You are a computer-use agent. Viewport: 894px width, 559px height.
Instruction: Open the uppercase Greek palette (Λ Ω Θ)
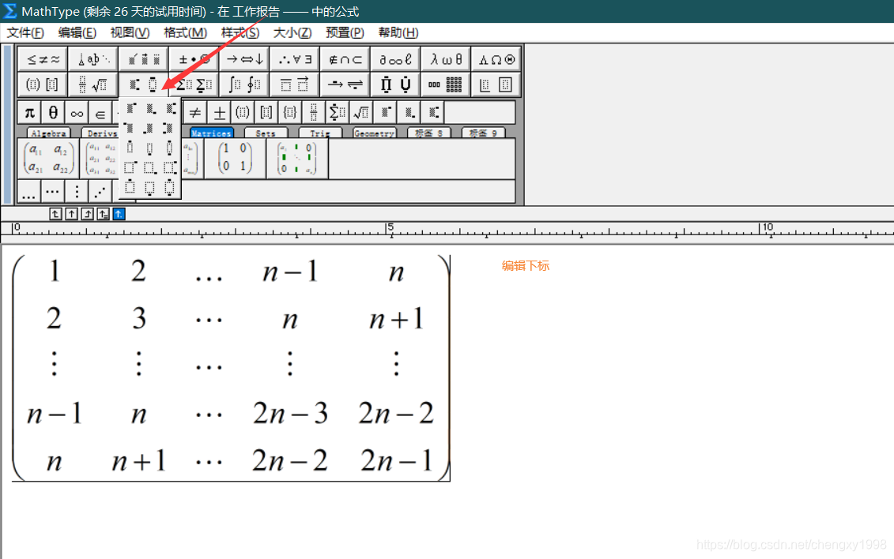496,59
